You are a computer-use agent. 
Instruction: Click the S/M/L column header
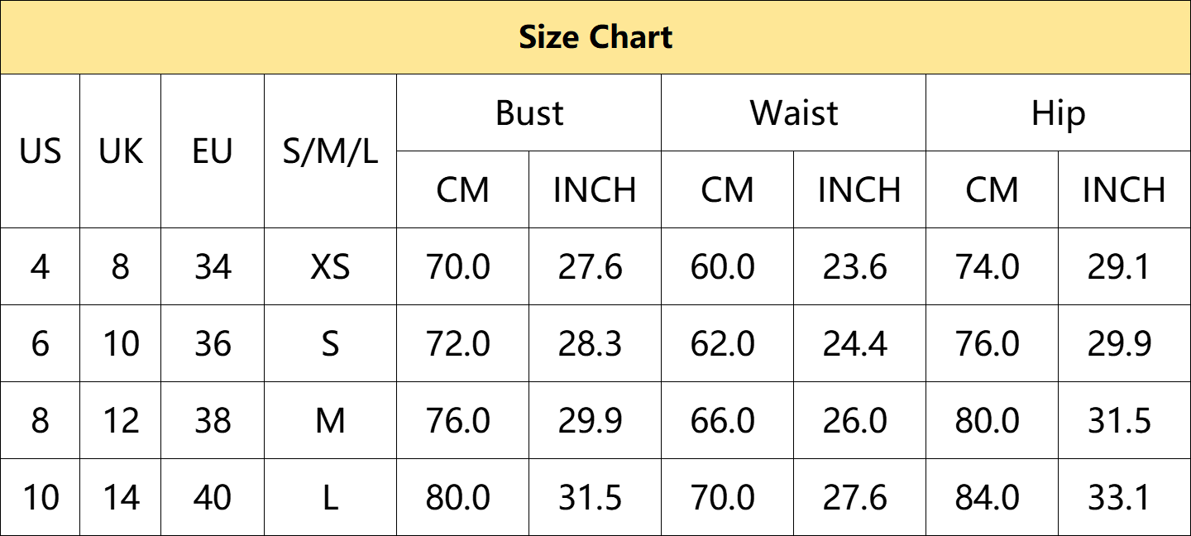coord(330,151)
